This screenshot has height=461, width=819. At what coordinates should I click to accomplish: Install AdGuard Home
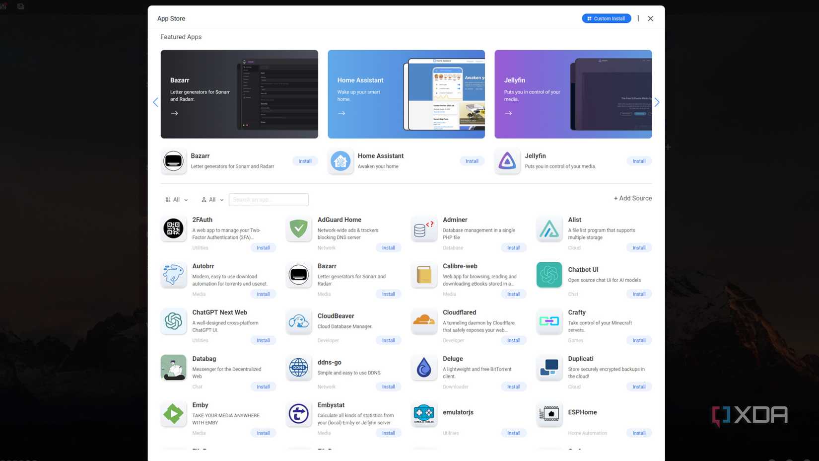[x=389, y=248]
